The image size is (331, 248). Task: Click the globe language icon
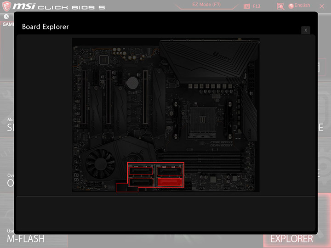pos(291,6)
